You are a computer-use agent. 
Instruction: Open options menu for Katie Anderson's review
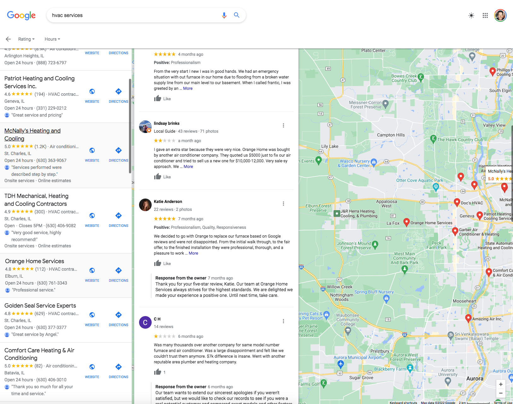(x=283, y=204)
